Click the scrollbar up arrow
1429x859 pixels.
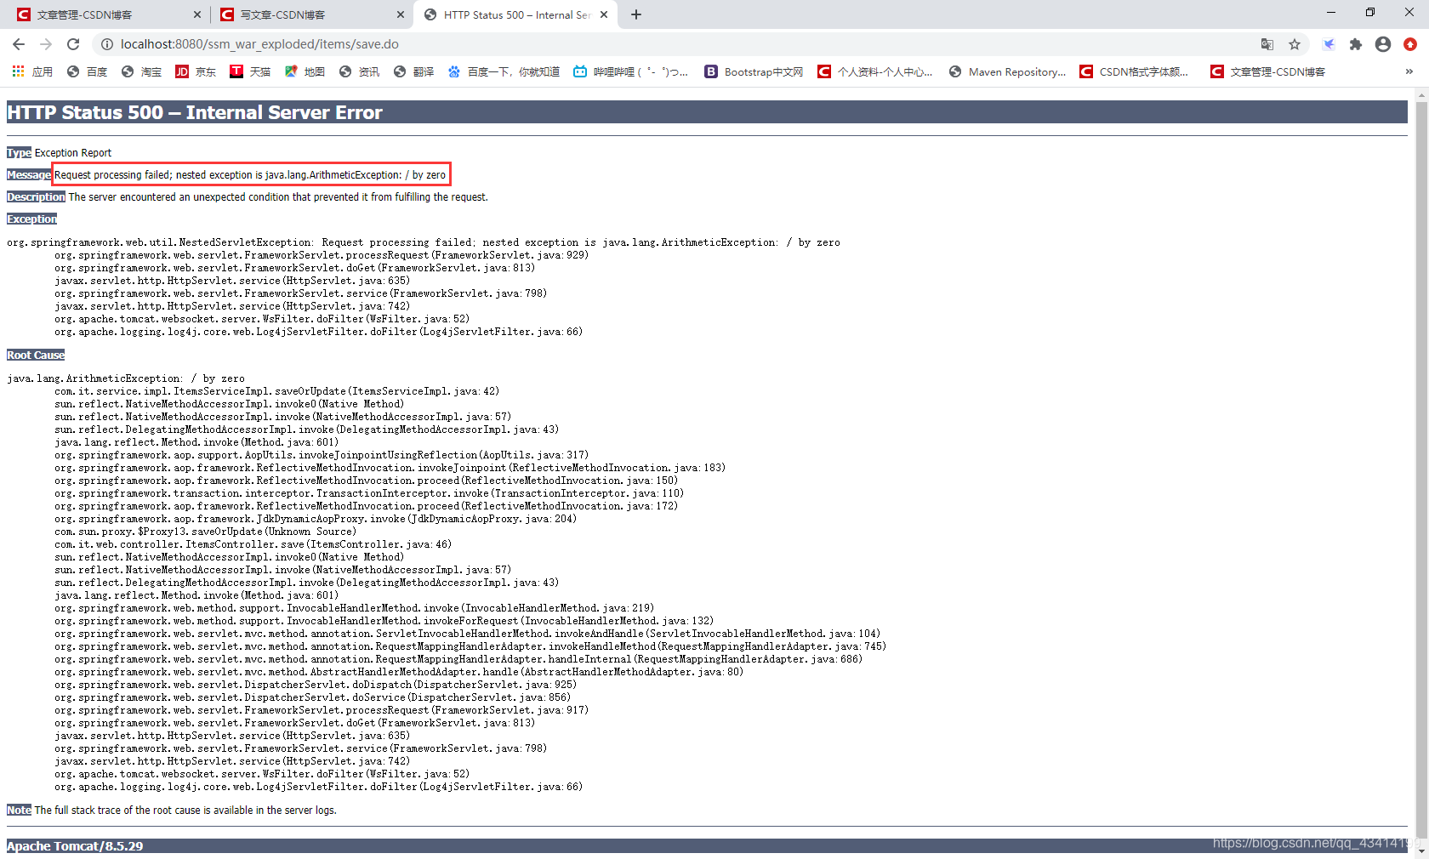(x=1421, y=94)
